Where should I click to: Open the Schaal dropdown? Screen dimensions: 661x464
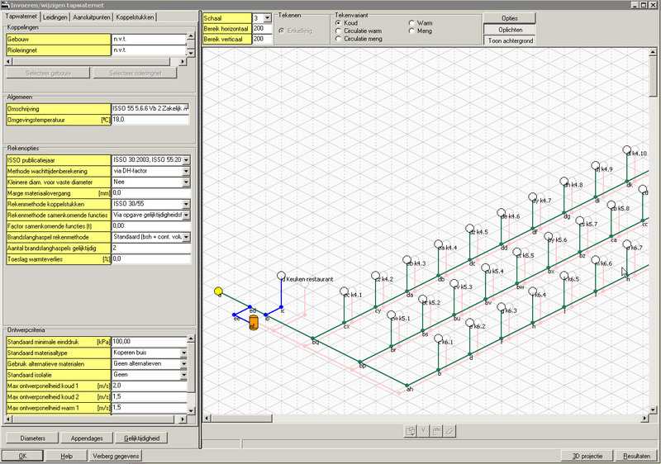pyautogui.click(x=267, y=18)
